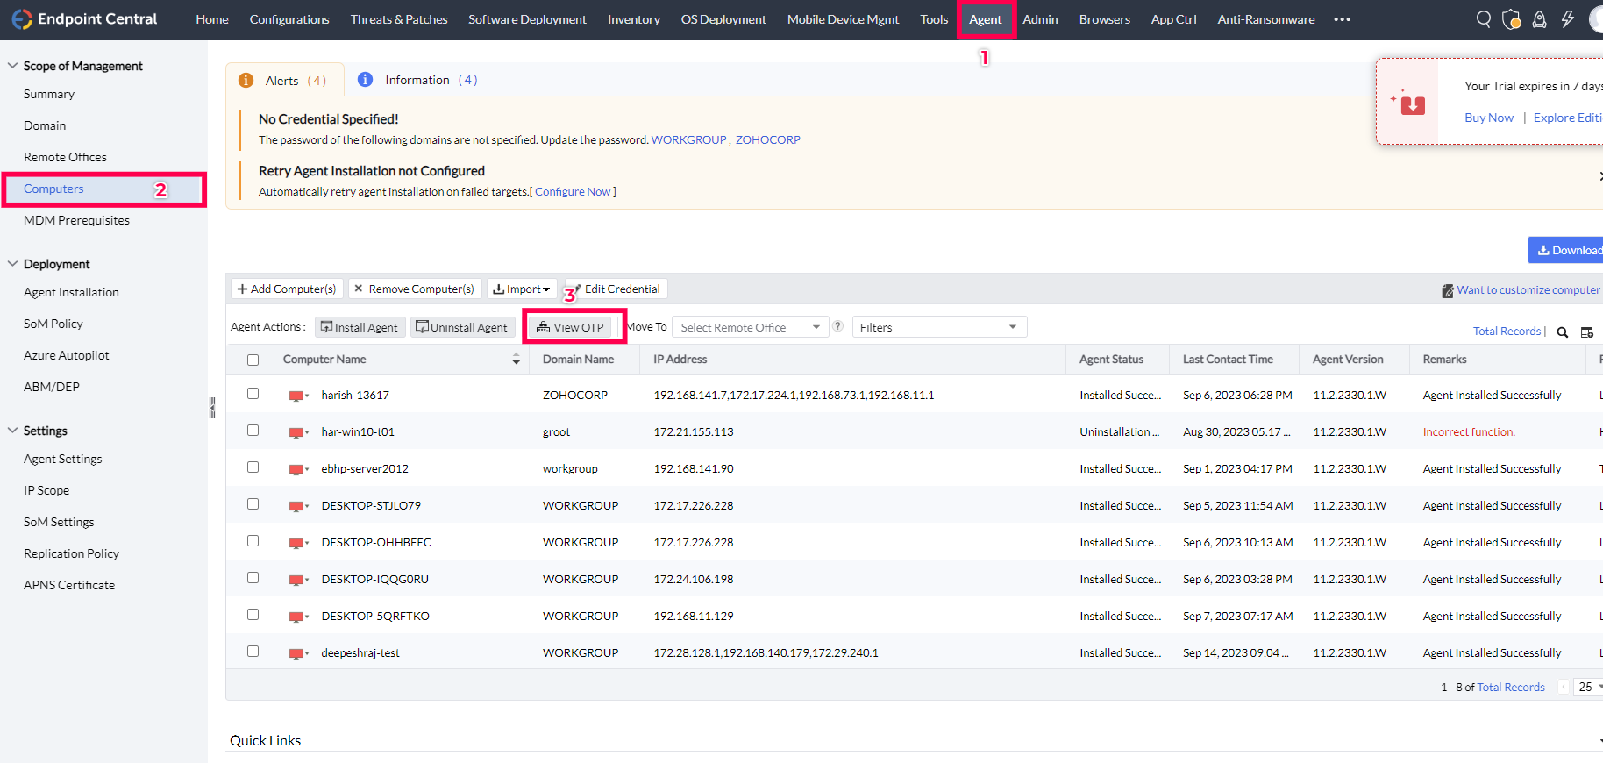Sort the table by Computer Name
1603x763 pixels.
516,360
